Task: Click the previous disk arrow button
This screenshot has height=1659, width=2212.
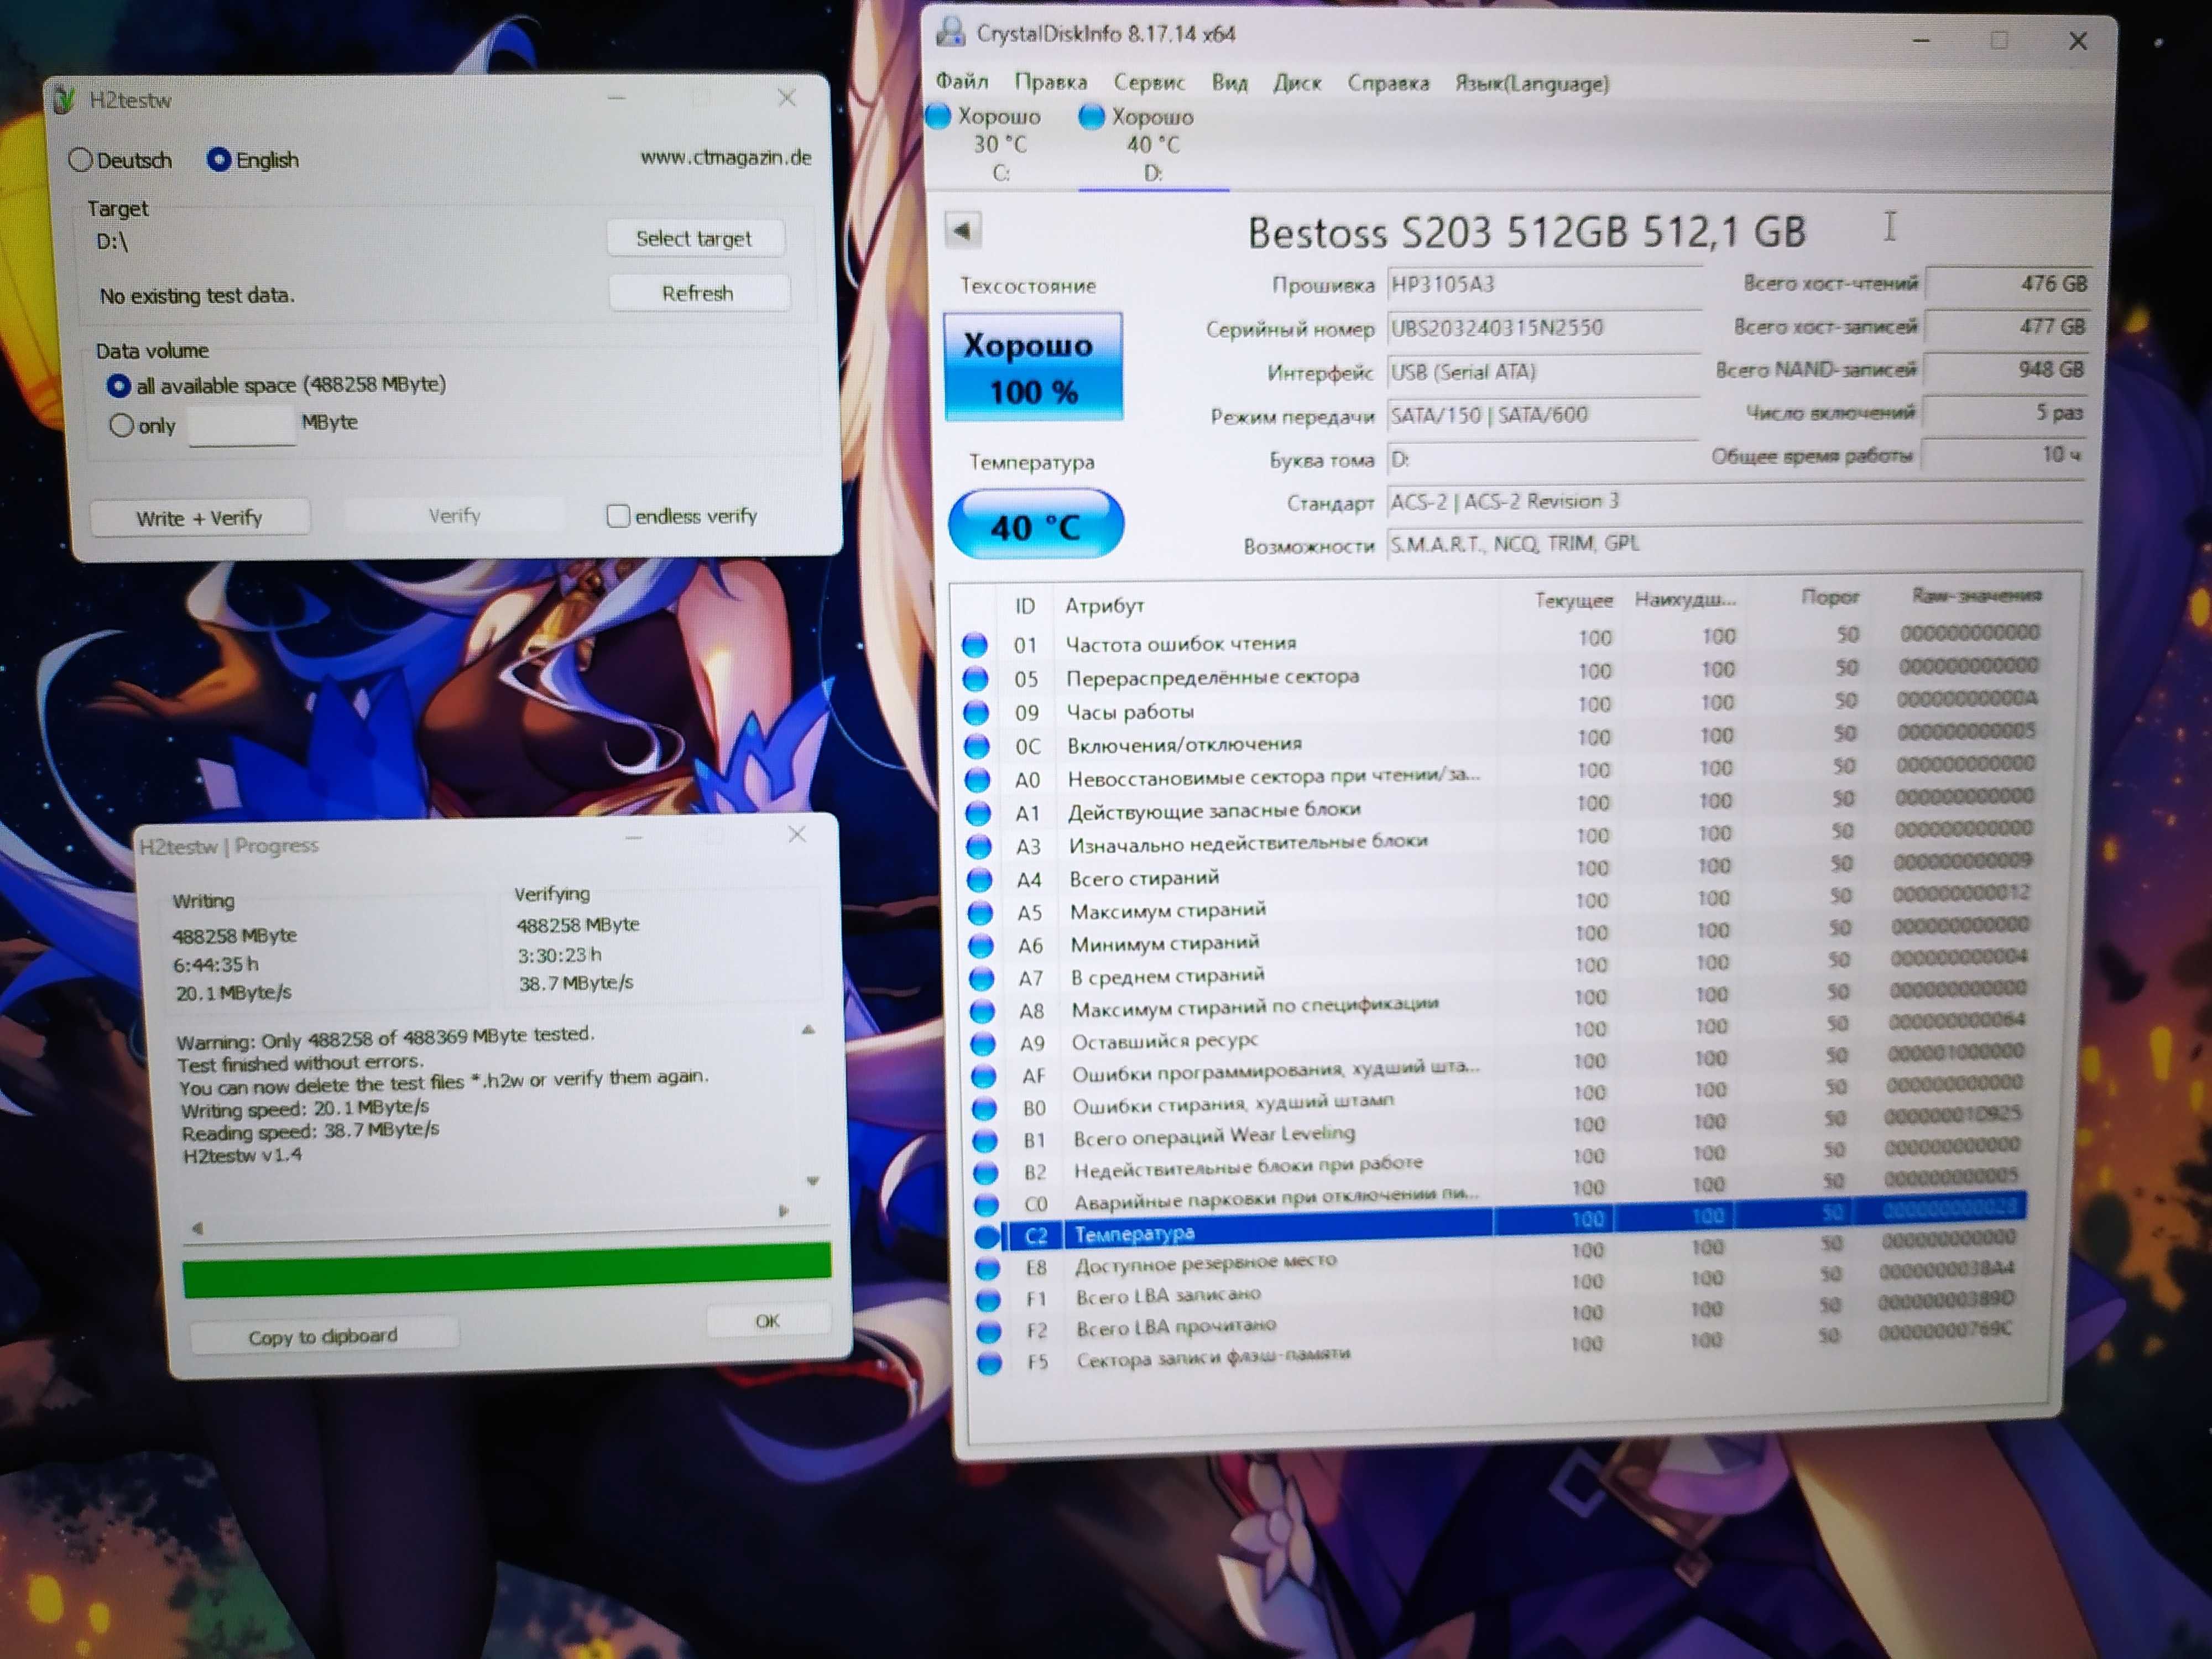Action: 963,230
